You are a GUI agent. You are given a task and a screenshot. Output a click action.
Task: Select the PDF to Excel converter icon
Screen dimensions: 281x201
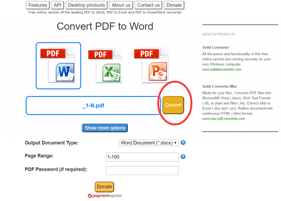[x=105, y=66]
